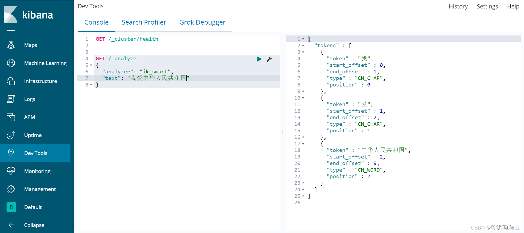Click the "ik_smart" analyzer value
524x233 pixels.
[155, 72]
